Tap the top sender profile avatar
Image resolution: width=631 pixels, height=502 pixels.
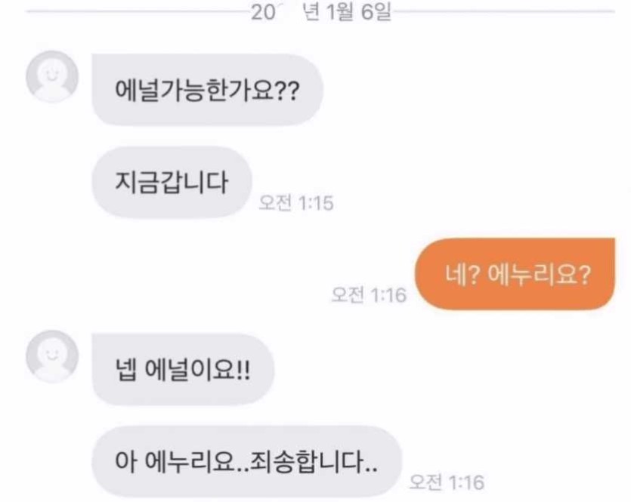52,76
